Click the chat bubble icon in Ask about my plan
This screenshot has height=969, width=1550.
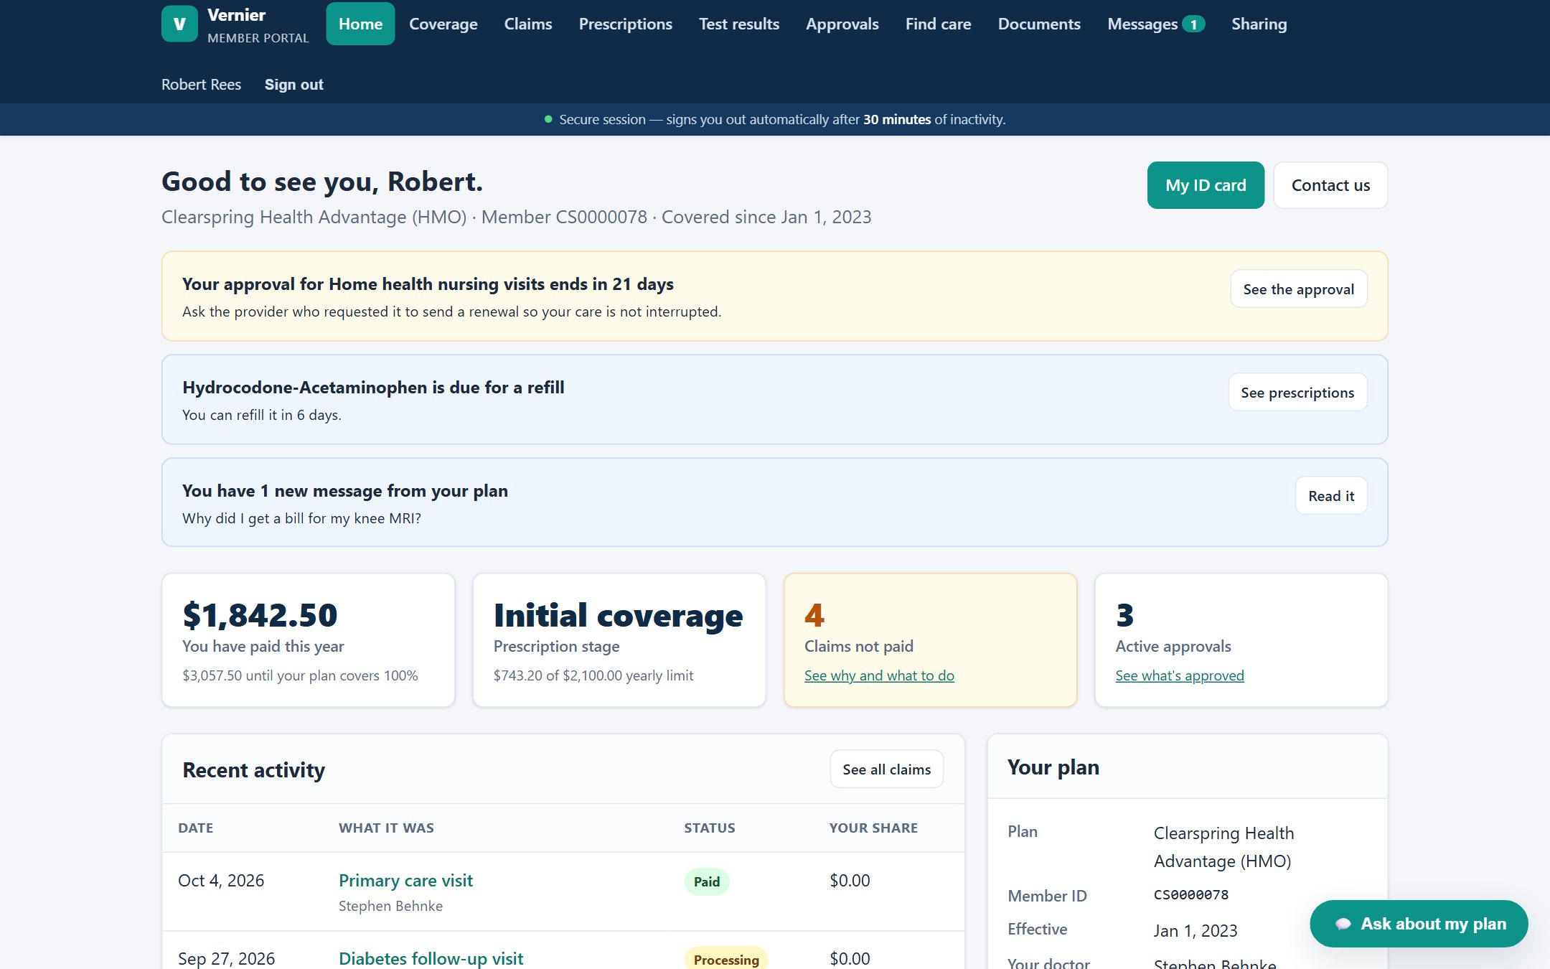coord(1343,924)
